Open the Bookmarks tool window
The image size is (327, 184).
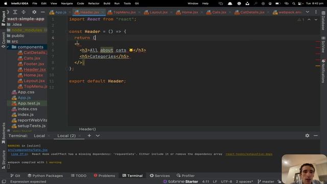point(4,133)
